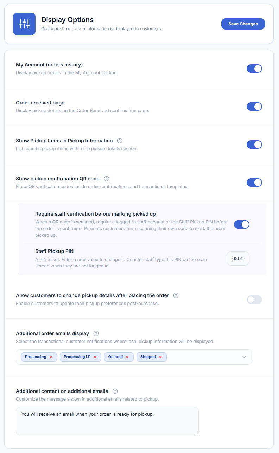
Task: Click the Staff Pickup PIN field
Action: point(238,259)
